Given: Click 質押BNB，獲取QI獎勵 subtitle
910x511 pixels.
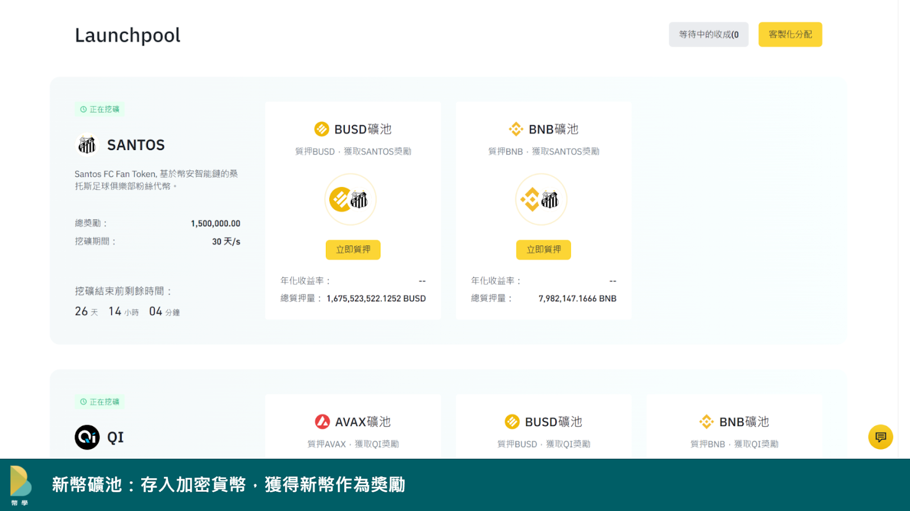Looking at the screenshot, I should (734, 444).
